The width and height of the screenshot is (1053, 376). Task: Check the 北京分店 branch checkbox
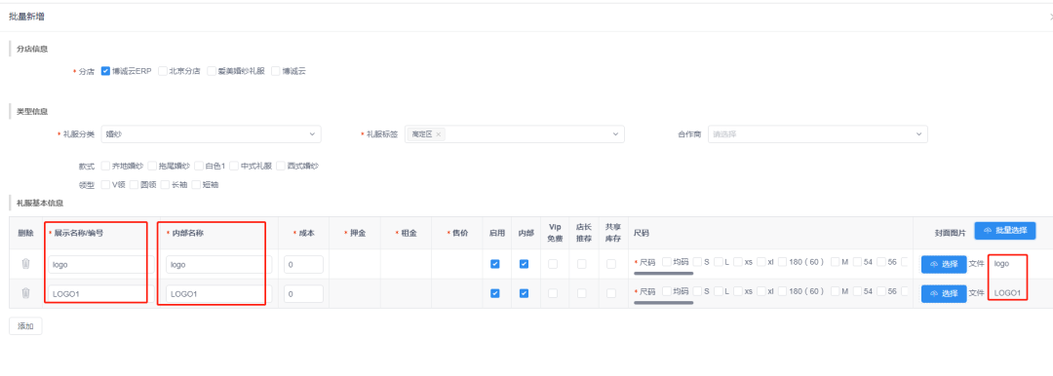(163, 70)
